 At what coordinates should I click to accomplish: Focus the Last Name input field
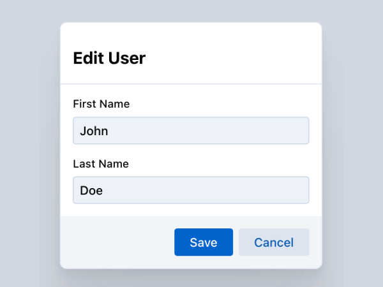tap(191, 190)
